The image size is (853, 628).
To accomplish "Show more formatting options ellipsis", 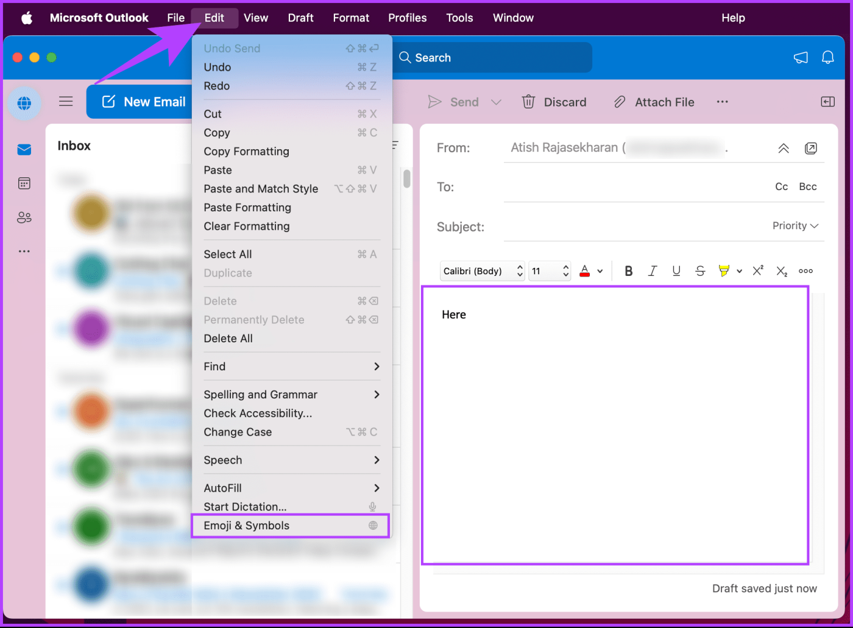I will click(x=805, y=271).
